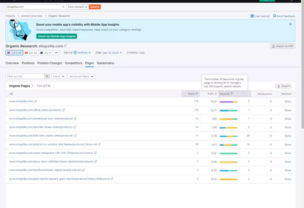Image resolution: width=304 pixels, height=208 pixels.
Task: Select the US 2.4K database flag
Action: pos(14,53)
